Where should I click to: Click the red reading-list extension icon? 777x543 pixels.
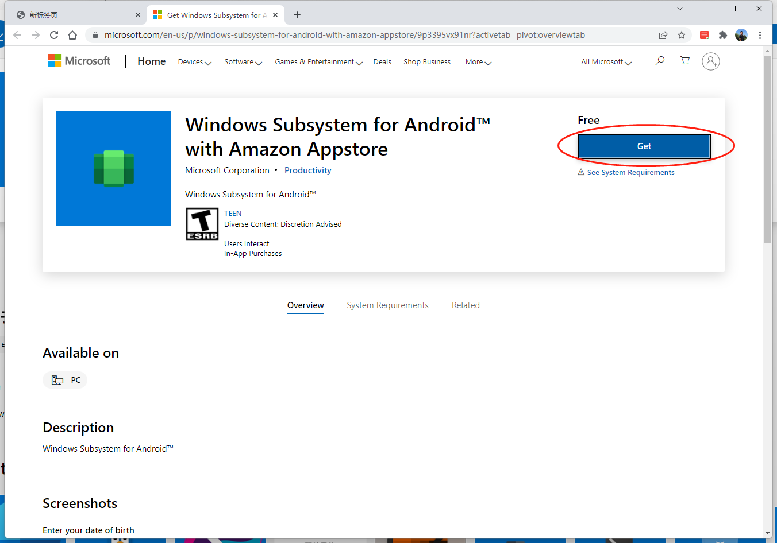point(704,35)
